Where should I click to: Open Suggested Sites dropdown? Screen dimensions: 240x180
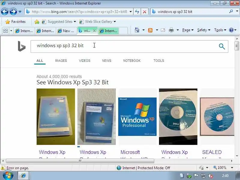tap(59, 22)
